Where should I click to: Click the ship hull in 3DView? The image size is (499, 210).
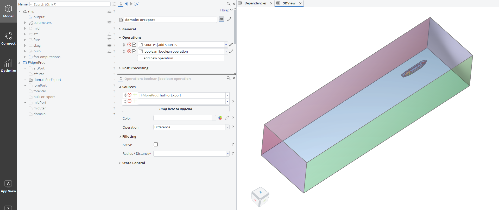tap(414, 69)
